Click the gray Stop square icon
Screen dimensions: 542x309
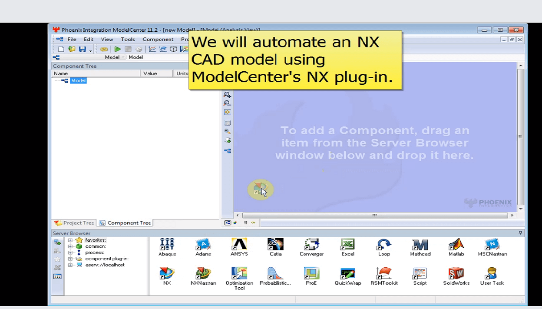pyautogui.click(x=128, y=49)
